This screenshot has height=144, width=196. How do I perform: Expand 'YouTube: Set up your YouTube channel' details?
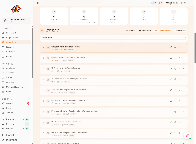[184, 90]
